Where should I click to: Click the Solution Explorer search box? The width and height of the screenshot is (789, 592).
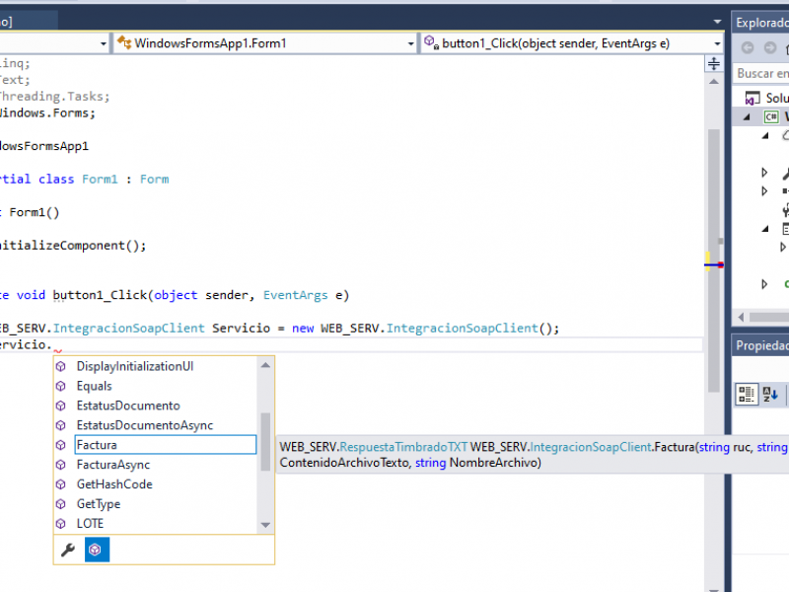(x=762, y=73)
